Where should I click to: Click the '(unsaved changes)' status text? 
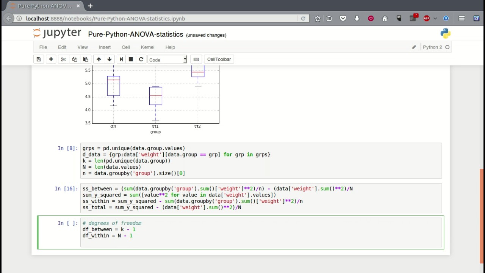point(206,35)
